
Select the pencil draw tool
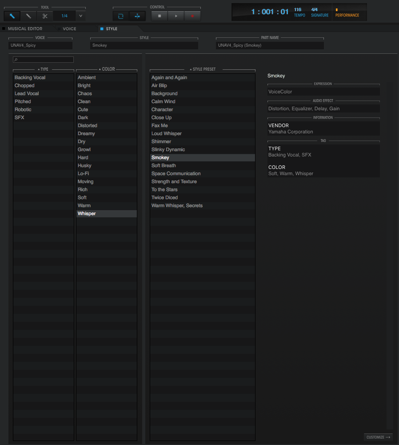point(28,16)
